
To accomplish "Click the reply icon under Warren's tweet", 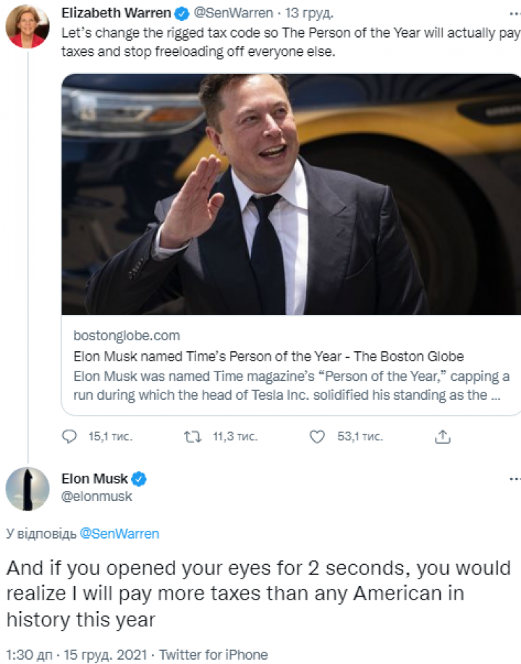I will click(69, 437).
